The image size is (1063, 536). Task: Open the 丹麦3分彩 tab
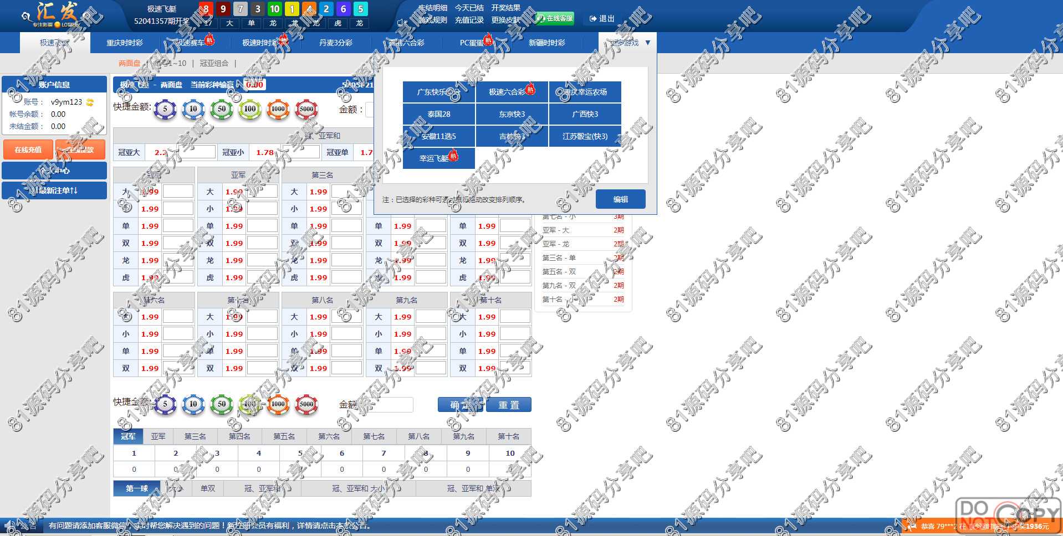[335, 43]
